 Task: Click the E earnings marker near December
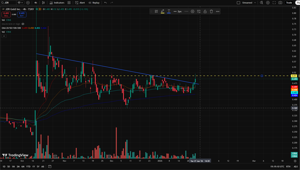coord(109,156)
